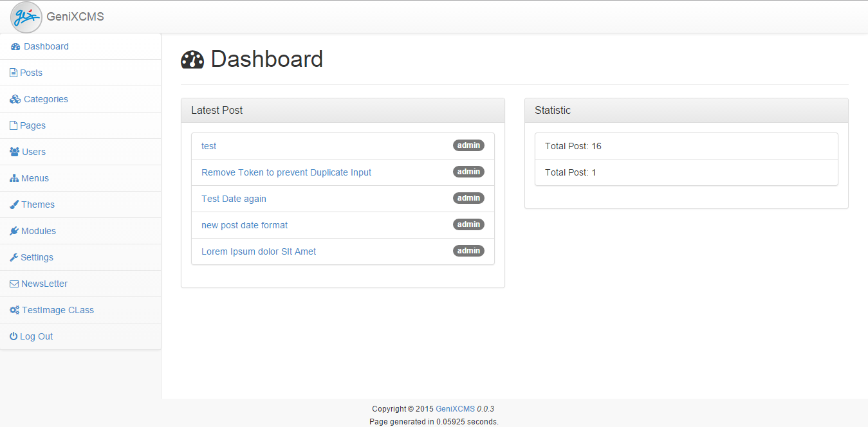Click the Log Out power icon
Image resolution: width=868 pixels, height=427 pixels.
coord(12,336)
